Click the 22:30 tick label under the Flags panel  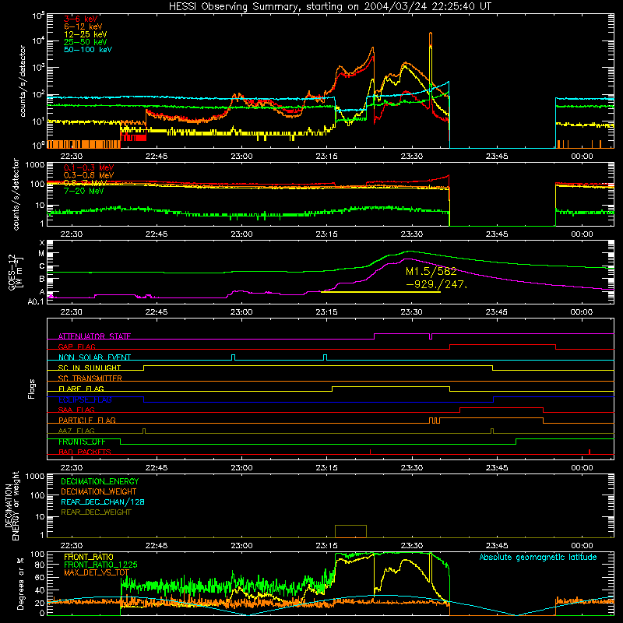click(x=72, y=468)
